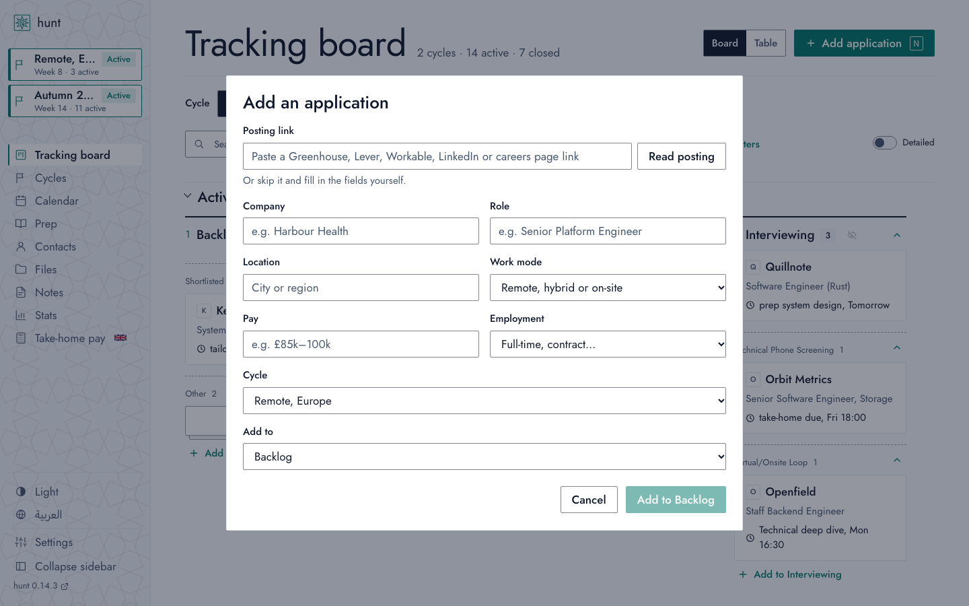Collapse the Active section chevron
The image size is (969, 606).
(x=188, y=196)
